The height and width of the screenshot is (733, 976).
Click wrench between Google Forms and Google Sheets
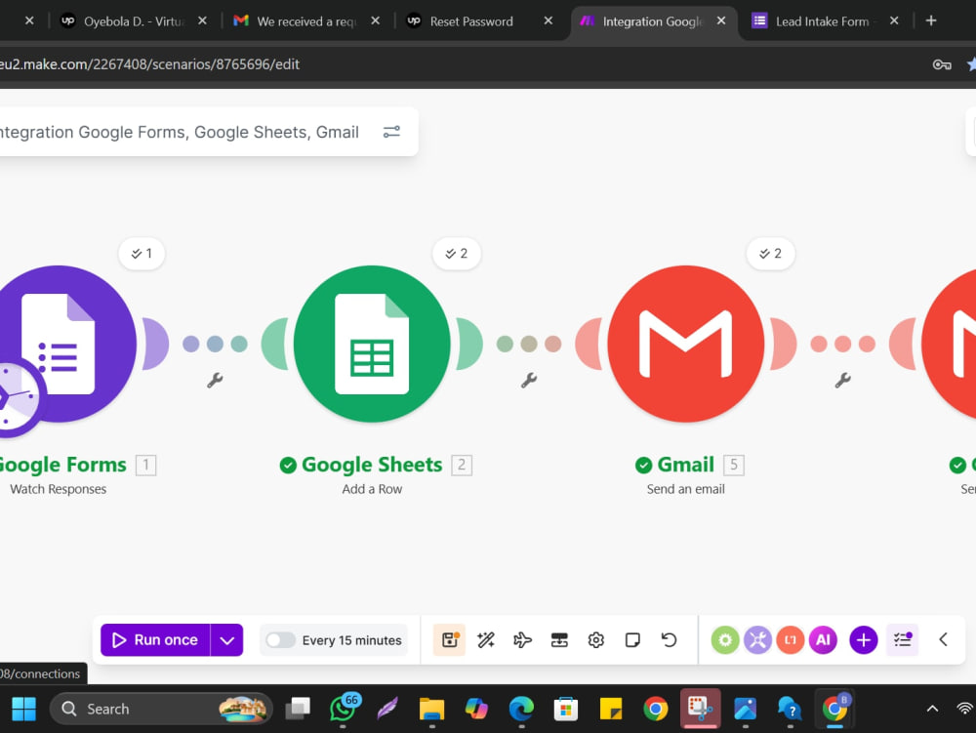pyautogui.click(x=215, y=381)
